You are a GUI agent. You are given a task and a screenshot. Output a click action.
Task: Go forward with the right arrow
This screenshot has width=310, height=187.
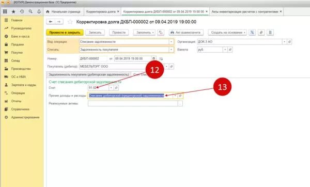(59, 22)
